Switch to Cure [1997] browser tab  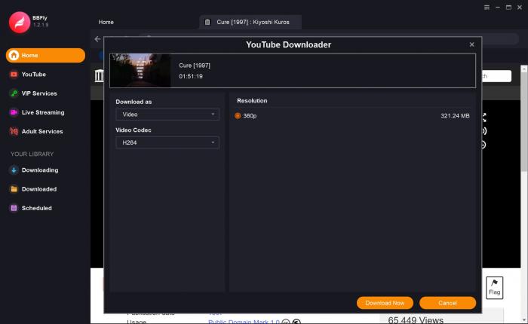[250, 22]
